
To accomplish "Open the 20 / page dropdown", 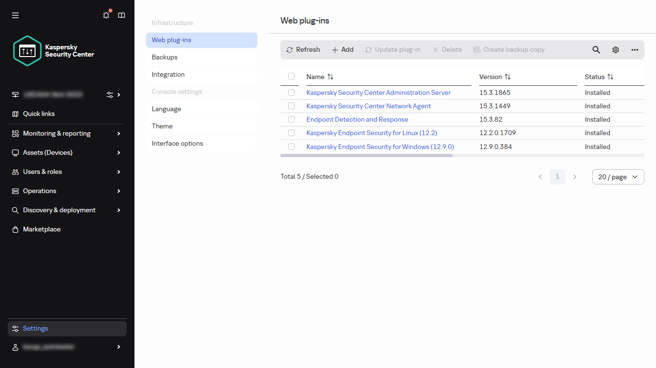I will point(618,176).
